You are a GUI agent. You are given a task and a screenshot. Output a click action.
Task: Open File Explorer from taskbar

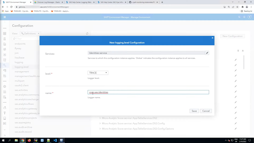(16, 140)
